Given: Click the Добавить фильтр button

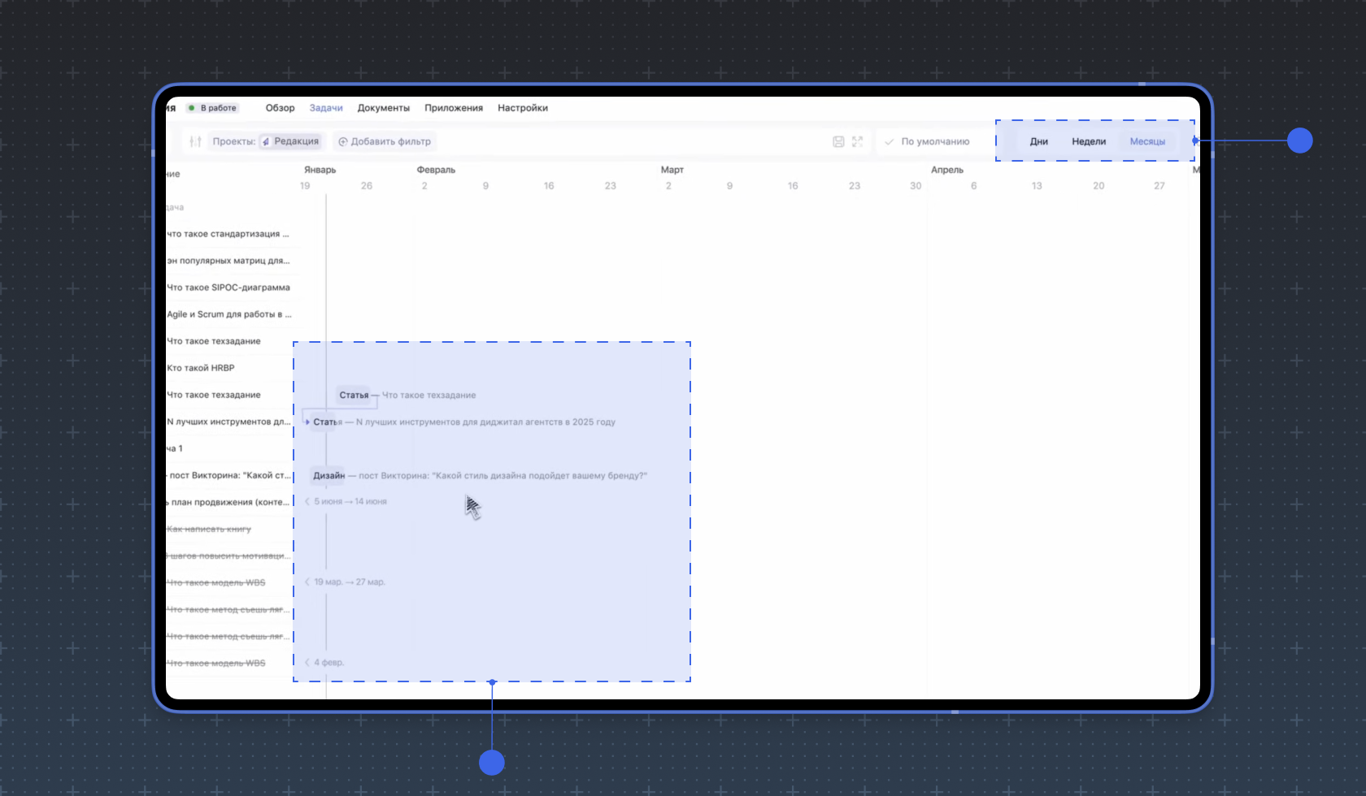Looking at the screenshot, I should (385, 141).
